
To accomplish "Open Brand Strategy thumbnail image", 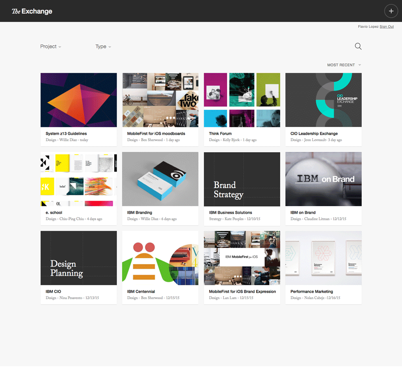I will (242, 179).
